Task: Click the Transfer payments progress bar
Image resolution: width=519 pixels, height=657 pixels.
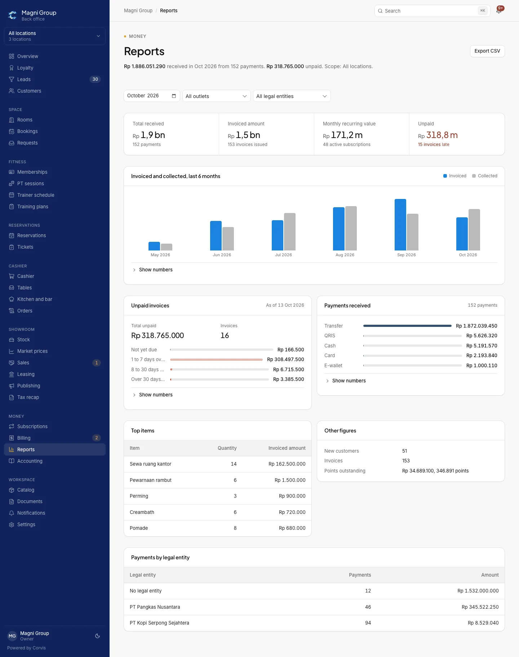Action: coord(407,326)
